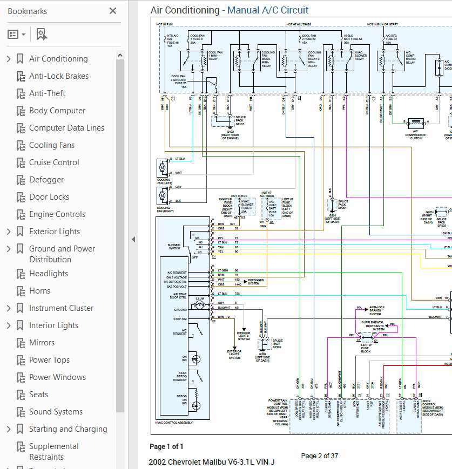Click the Computer Data Lines bookmark icon

tap(21, 128)
